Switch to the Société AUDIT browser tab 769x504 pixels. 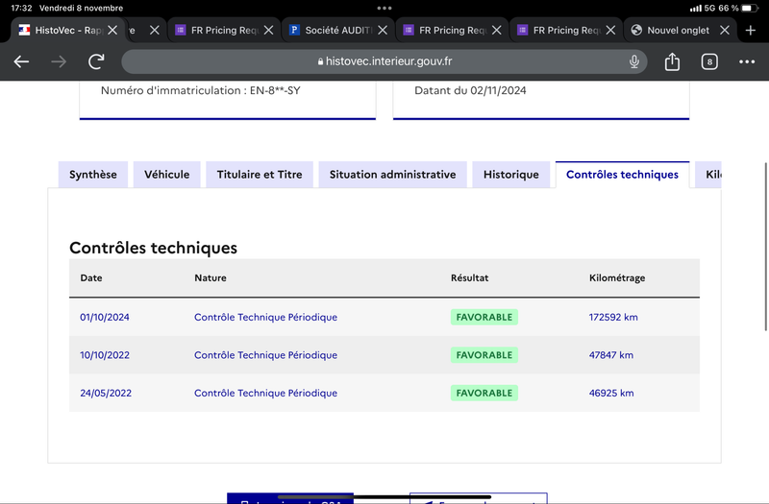(338, 31)
